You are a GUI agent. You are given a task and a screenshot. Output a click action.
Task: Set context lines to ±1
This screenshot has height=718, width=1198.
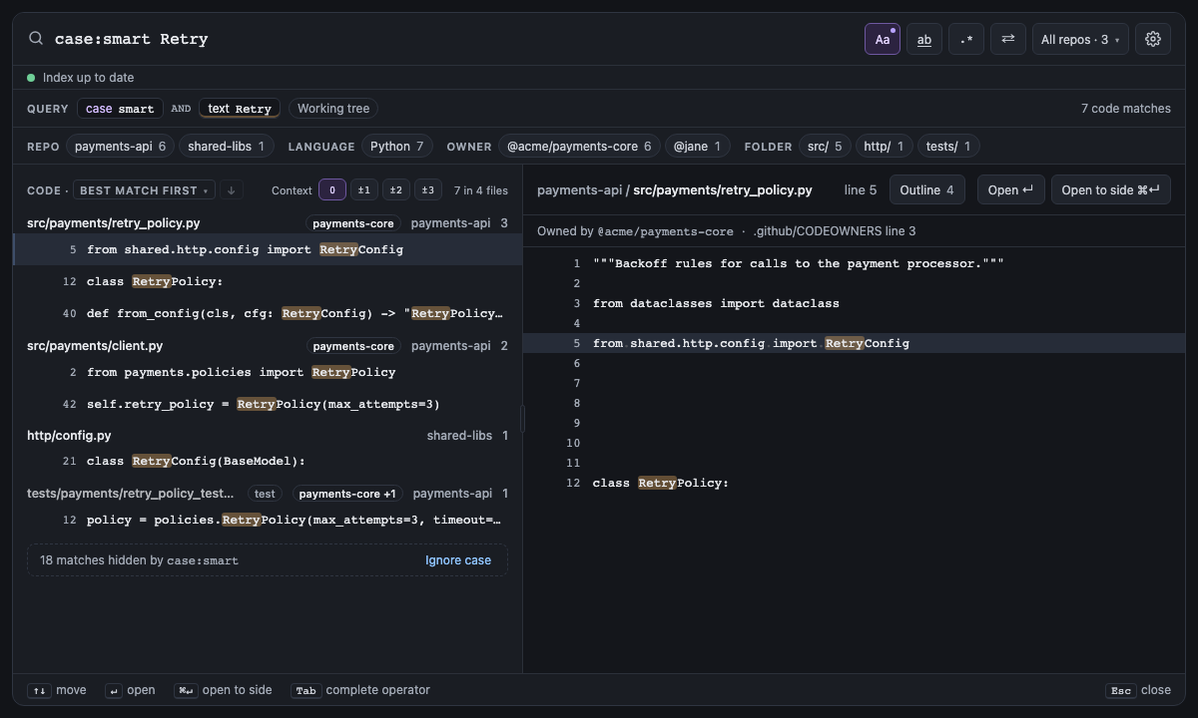coord(364,190)
